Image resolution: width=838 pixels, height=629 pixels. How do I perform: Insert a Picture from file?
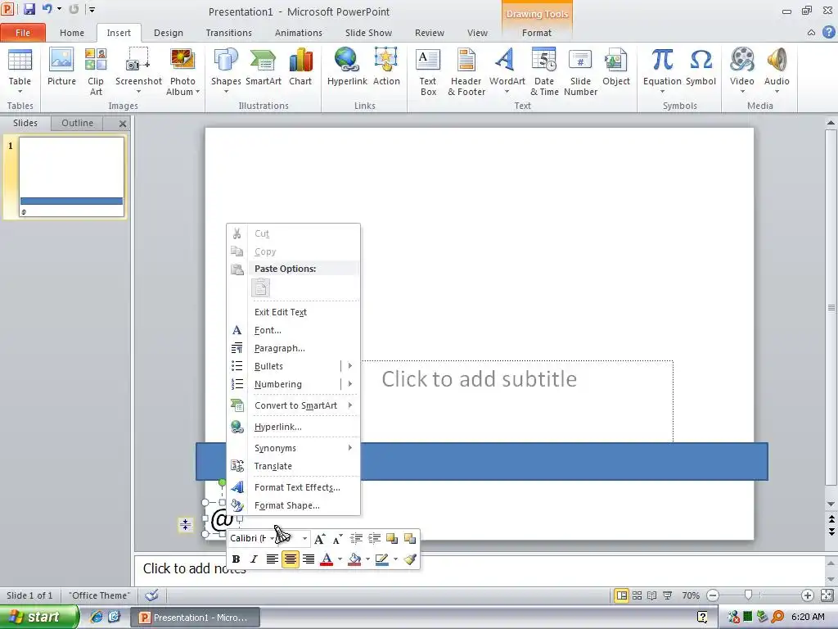point(61,67)
